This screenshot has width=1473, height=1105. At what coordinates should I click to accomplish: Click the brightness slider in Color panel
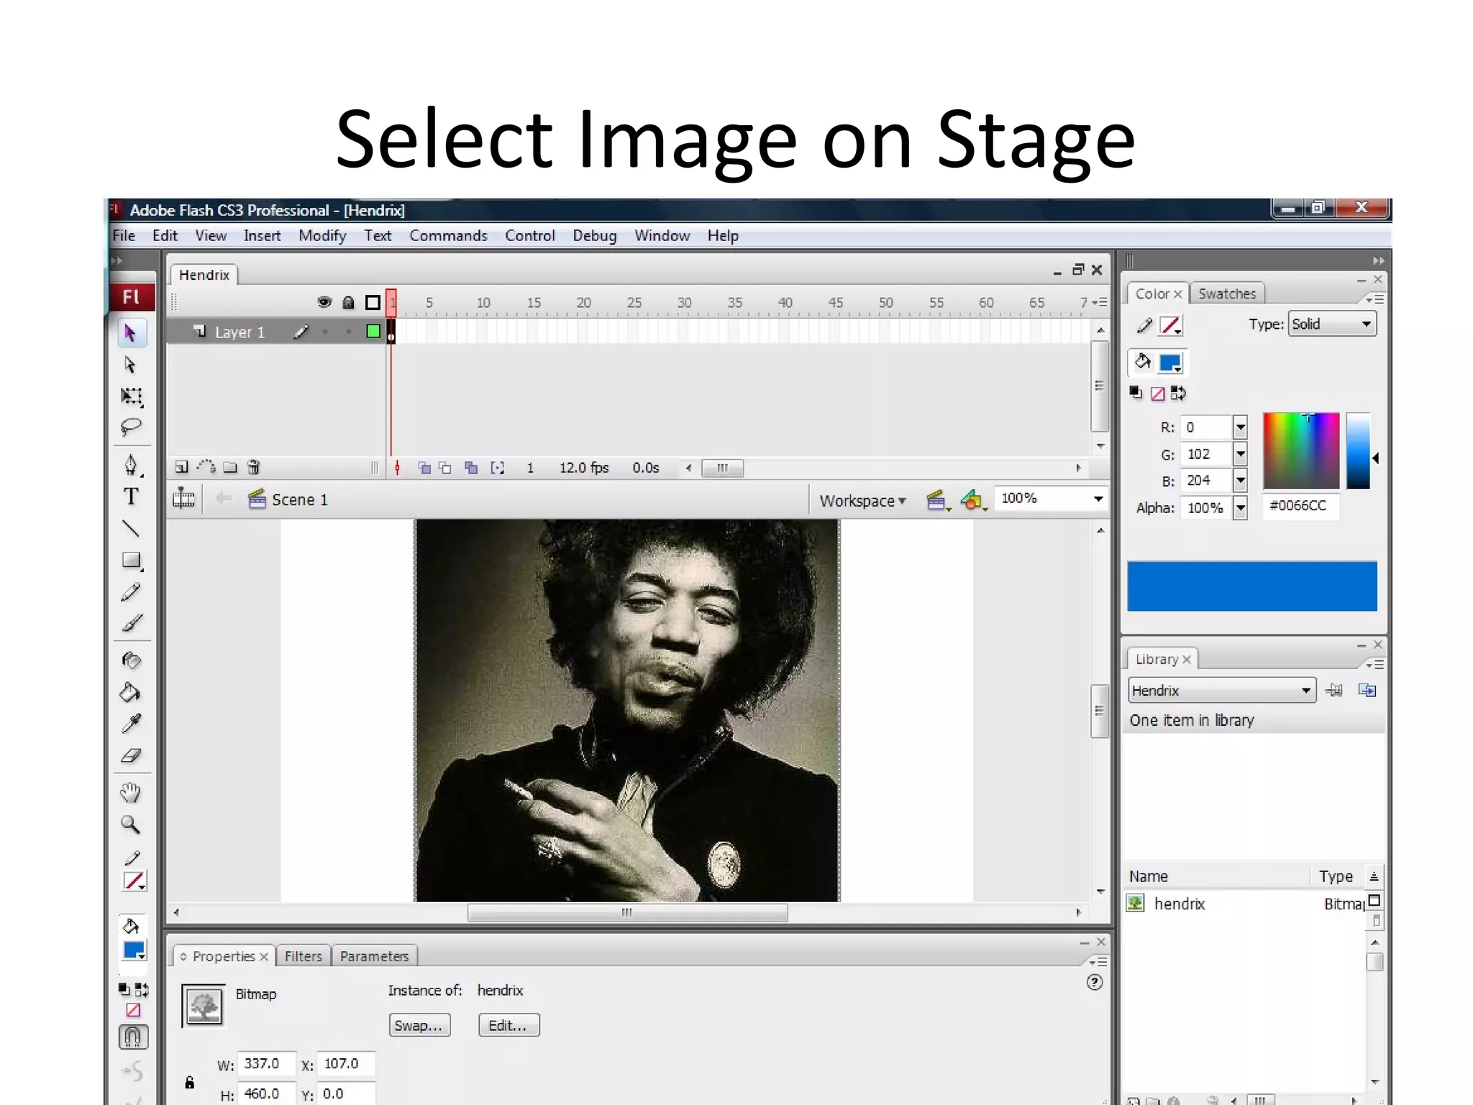pos(1358,451)
